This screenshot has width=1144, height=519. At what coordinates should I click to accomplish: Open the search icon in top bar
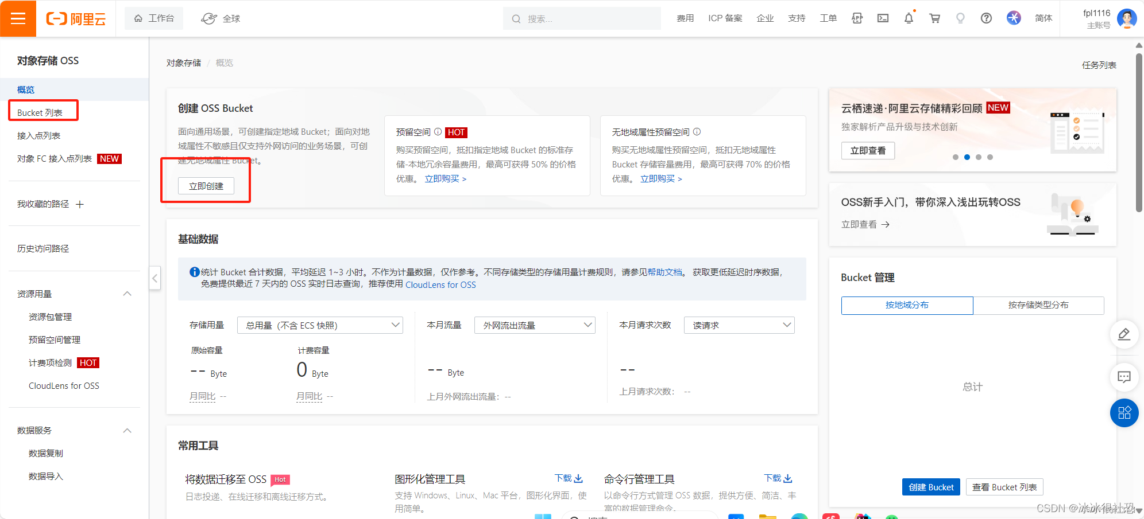click(516, 19)
